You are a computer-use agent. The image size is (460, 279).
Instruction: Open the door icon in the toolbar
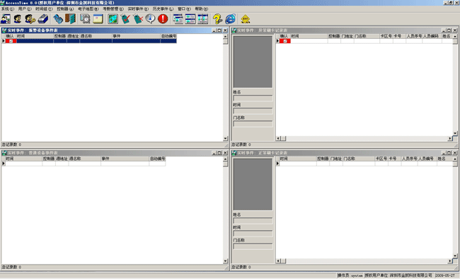click(x=70, y=19)
